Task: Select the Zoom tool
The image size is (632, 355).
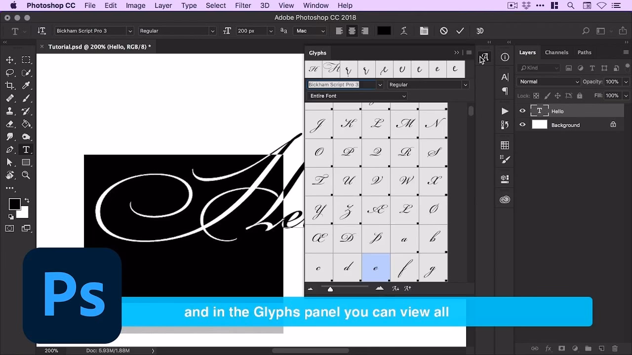Action: [x=26, y=175]
